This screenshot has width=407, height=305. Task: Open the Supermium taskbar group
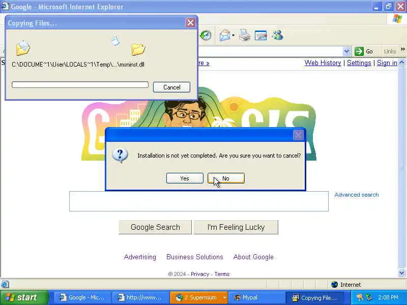(x=196, y=297)
